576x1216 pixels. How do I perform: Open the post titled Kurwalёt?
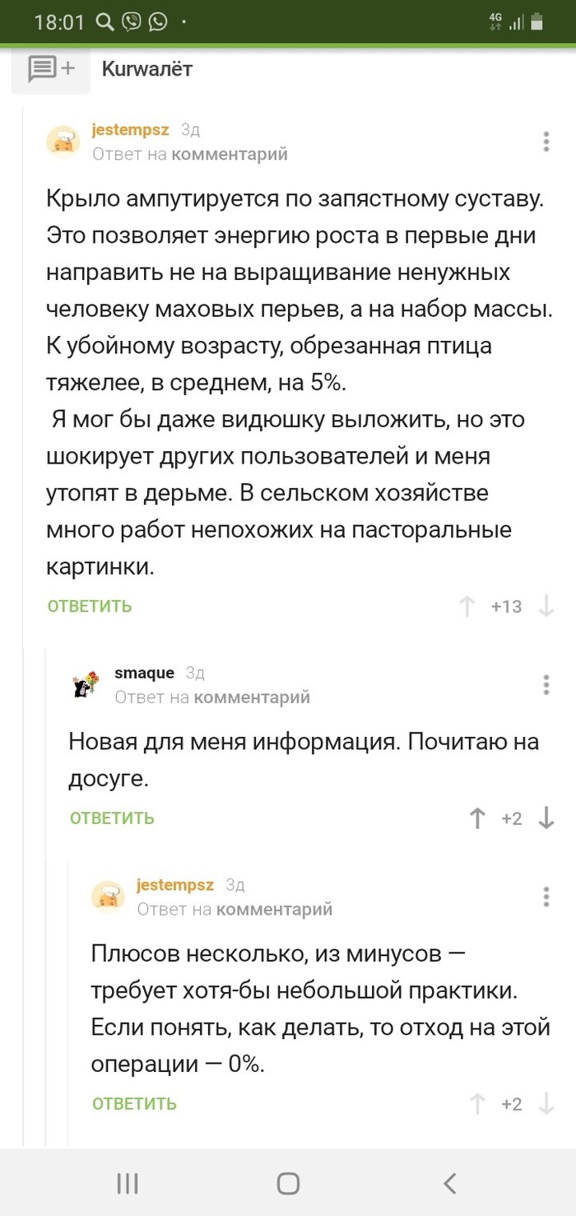click(x=147, y=69)
